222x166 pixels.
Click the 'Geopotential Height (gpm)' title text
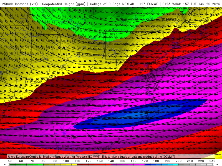click(x=64, y=4)
